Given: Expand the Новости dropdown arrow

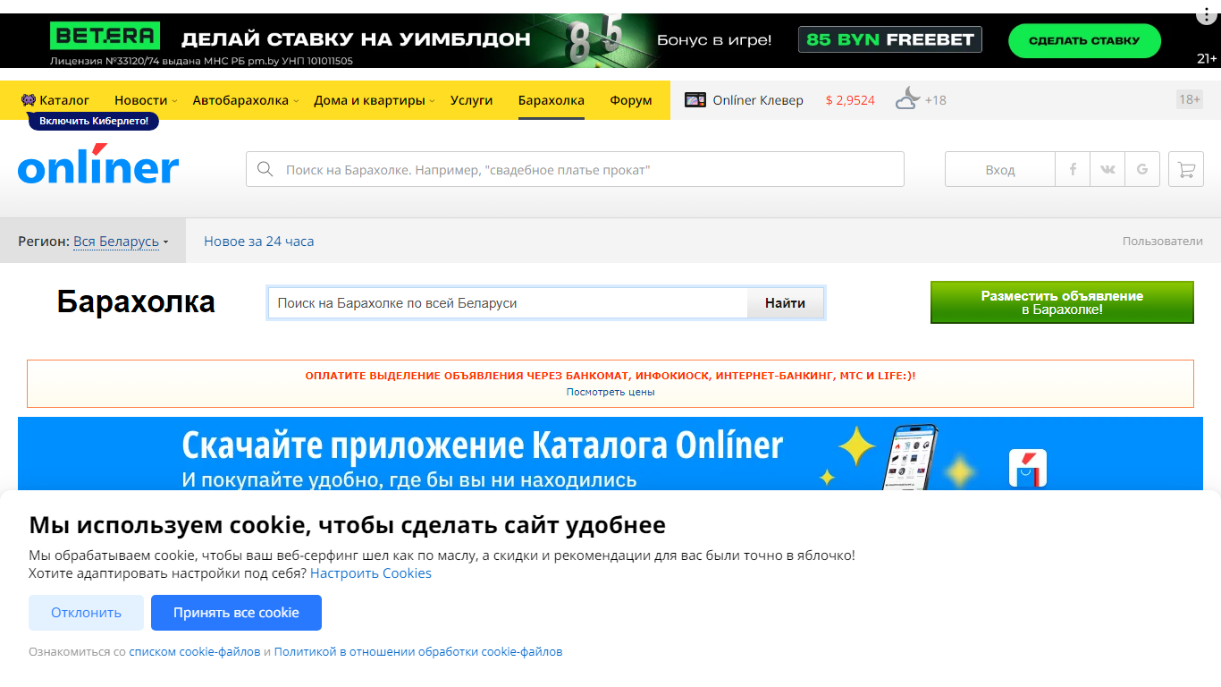Looking at the screenshot, I should (175, 101).
